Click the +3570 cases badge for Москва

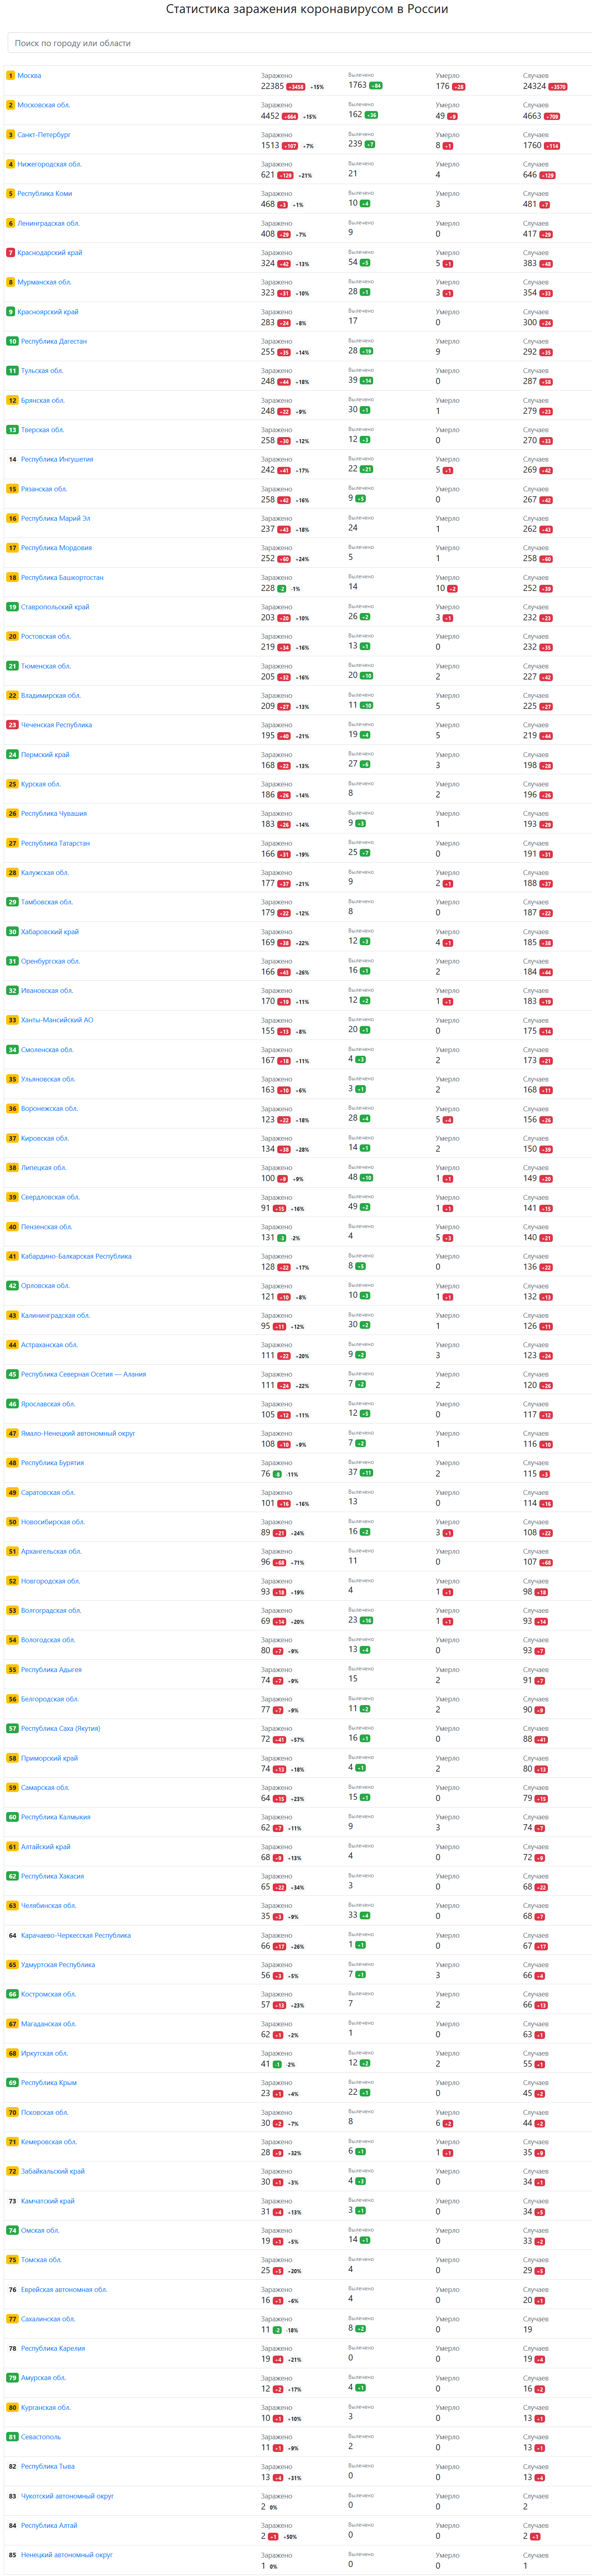pos(558,87)
